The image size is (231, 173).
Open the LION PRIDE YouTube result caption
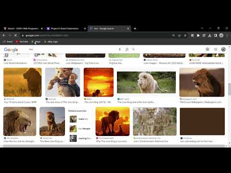click(206, 63)
